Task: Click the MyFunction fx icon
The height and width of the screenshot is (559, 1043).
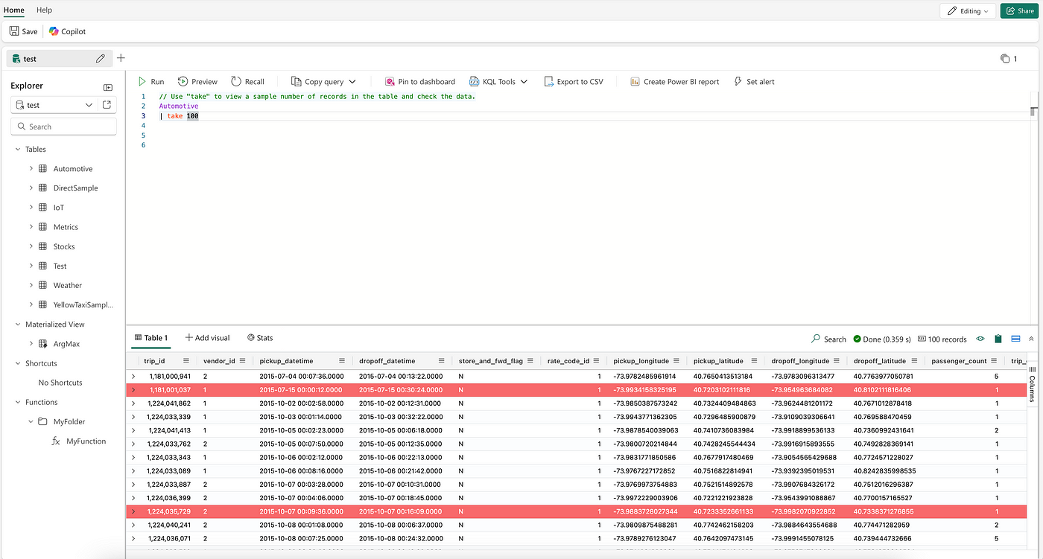Action: tap(56, 441)
